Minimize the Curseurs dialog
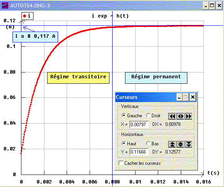 (179, 97)
